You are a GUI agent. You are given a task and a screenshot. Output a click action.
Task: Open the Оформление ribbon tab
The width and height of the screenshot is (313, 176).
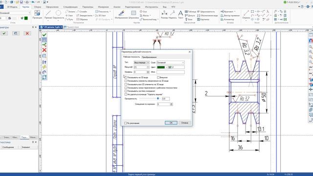click(x=52, y=7)
